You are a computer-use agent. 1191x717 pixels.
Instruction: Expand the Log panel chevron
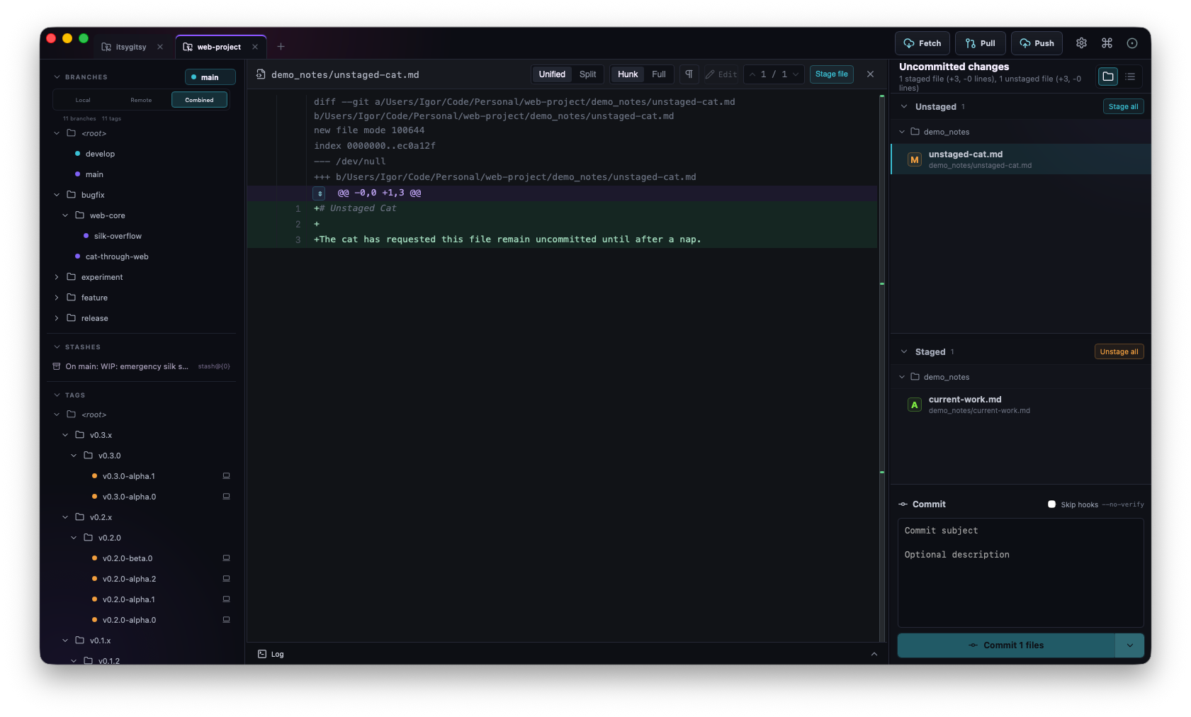click(874, 654)
